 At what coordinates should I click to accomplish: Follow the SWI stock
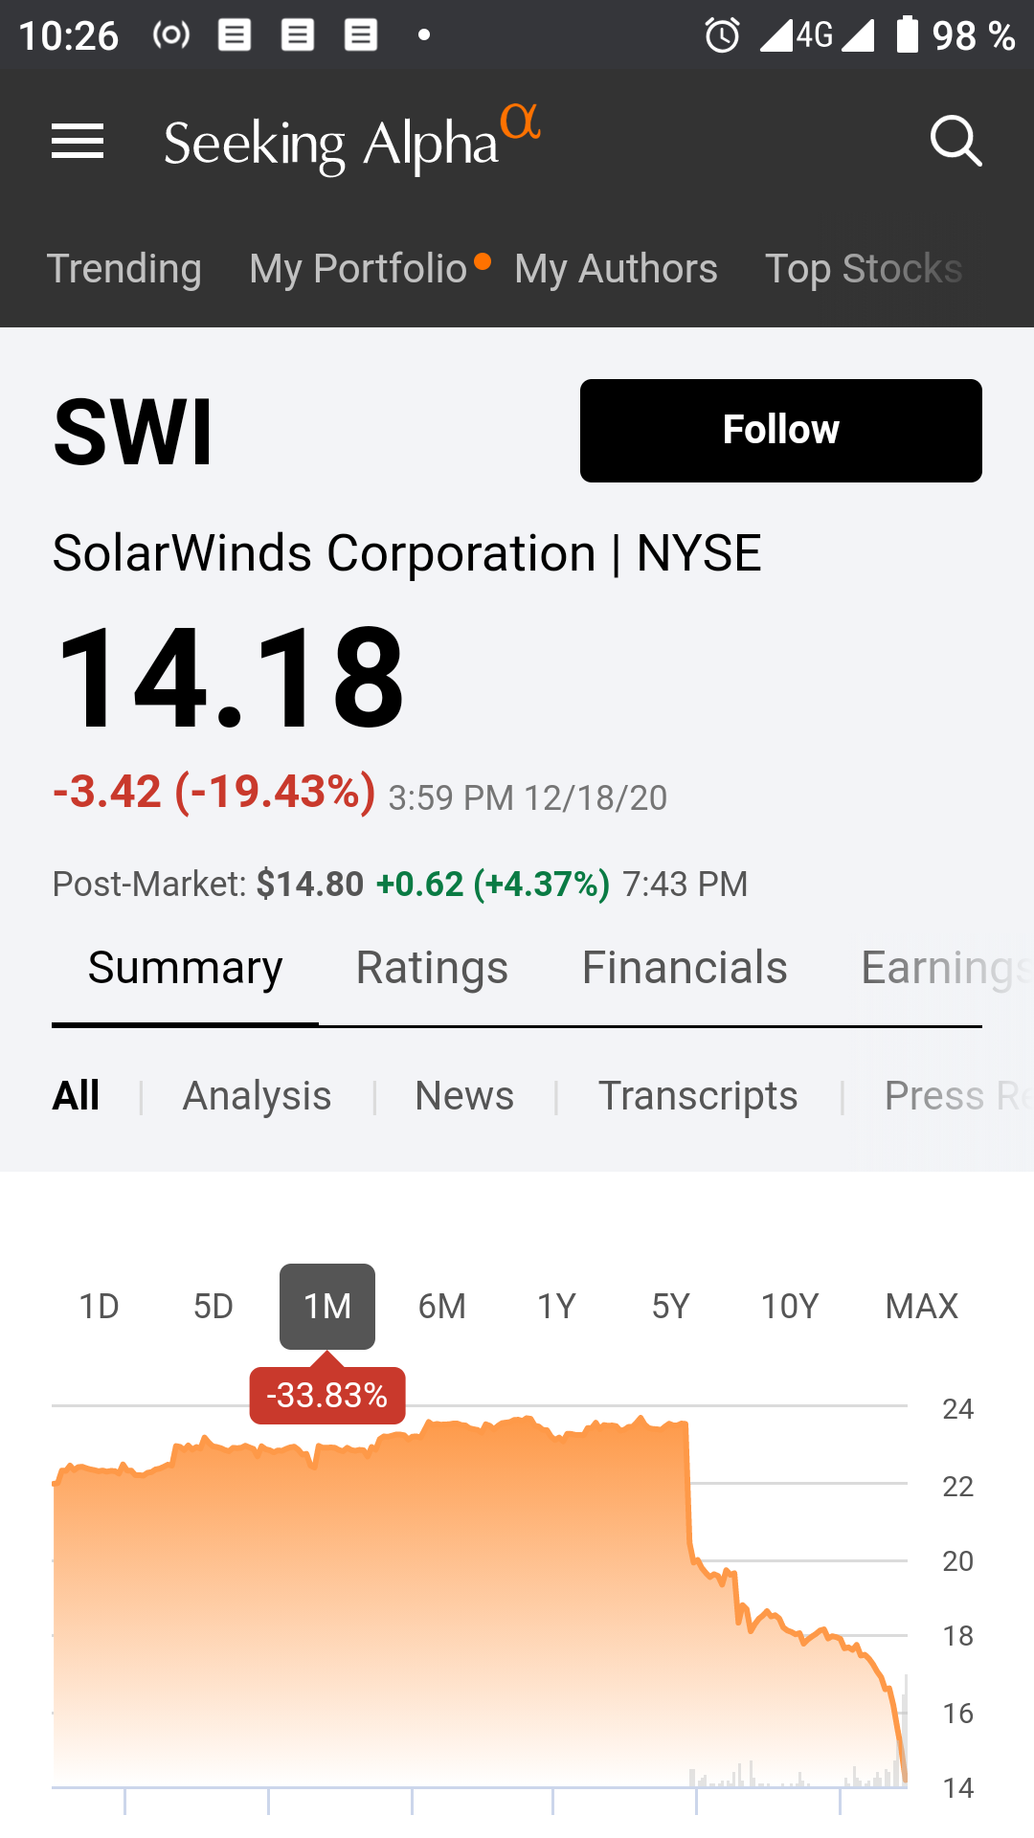780,431
